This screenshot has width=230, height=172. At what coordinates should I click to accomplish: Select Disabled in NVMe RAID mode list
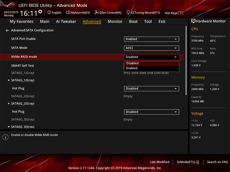click(151, 63)
